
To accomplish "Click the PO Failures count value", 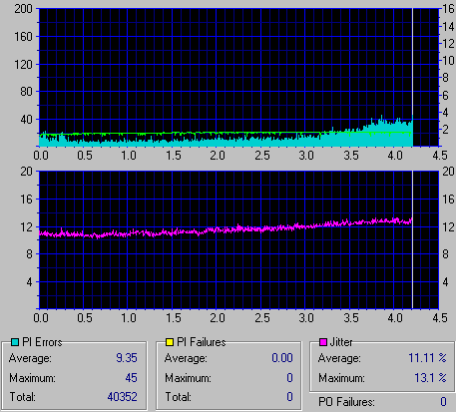I will pyautogui.click(x=443, y=402).
